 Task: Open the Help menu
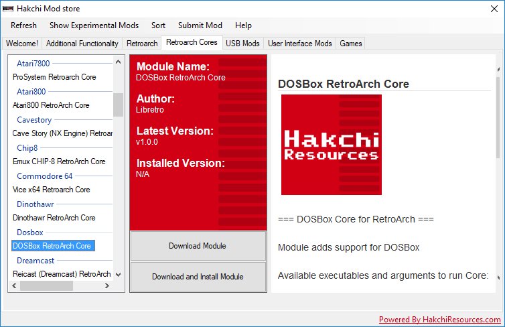(x=243, y=25)
